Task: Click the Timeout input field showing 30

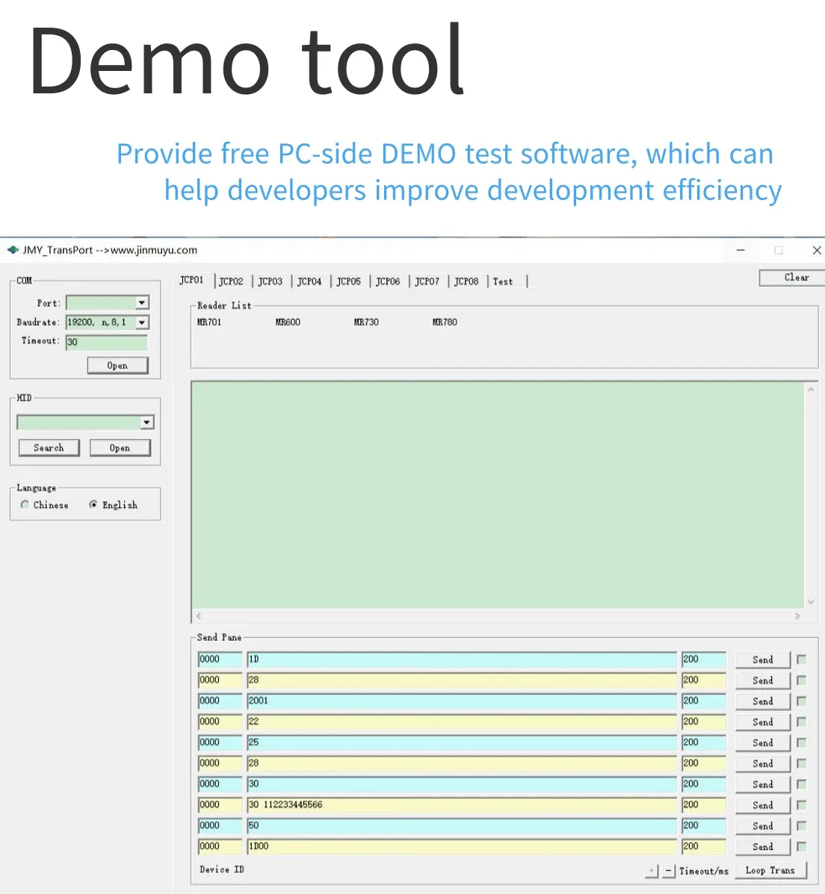Action: [x=107, y=342]
